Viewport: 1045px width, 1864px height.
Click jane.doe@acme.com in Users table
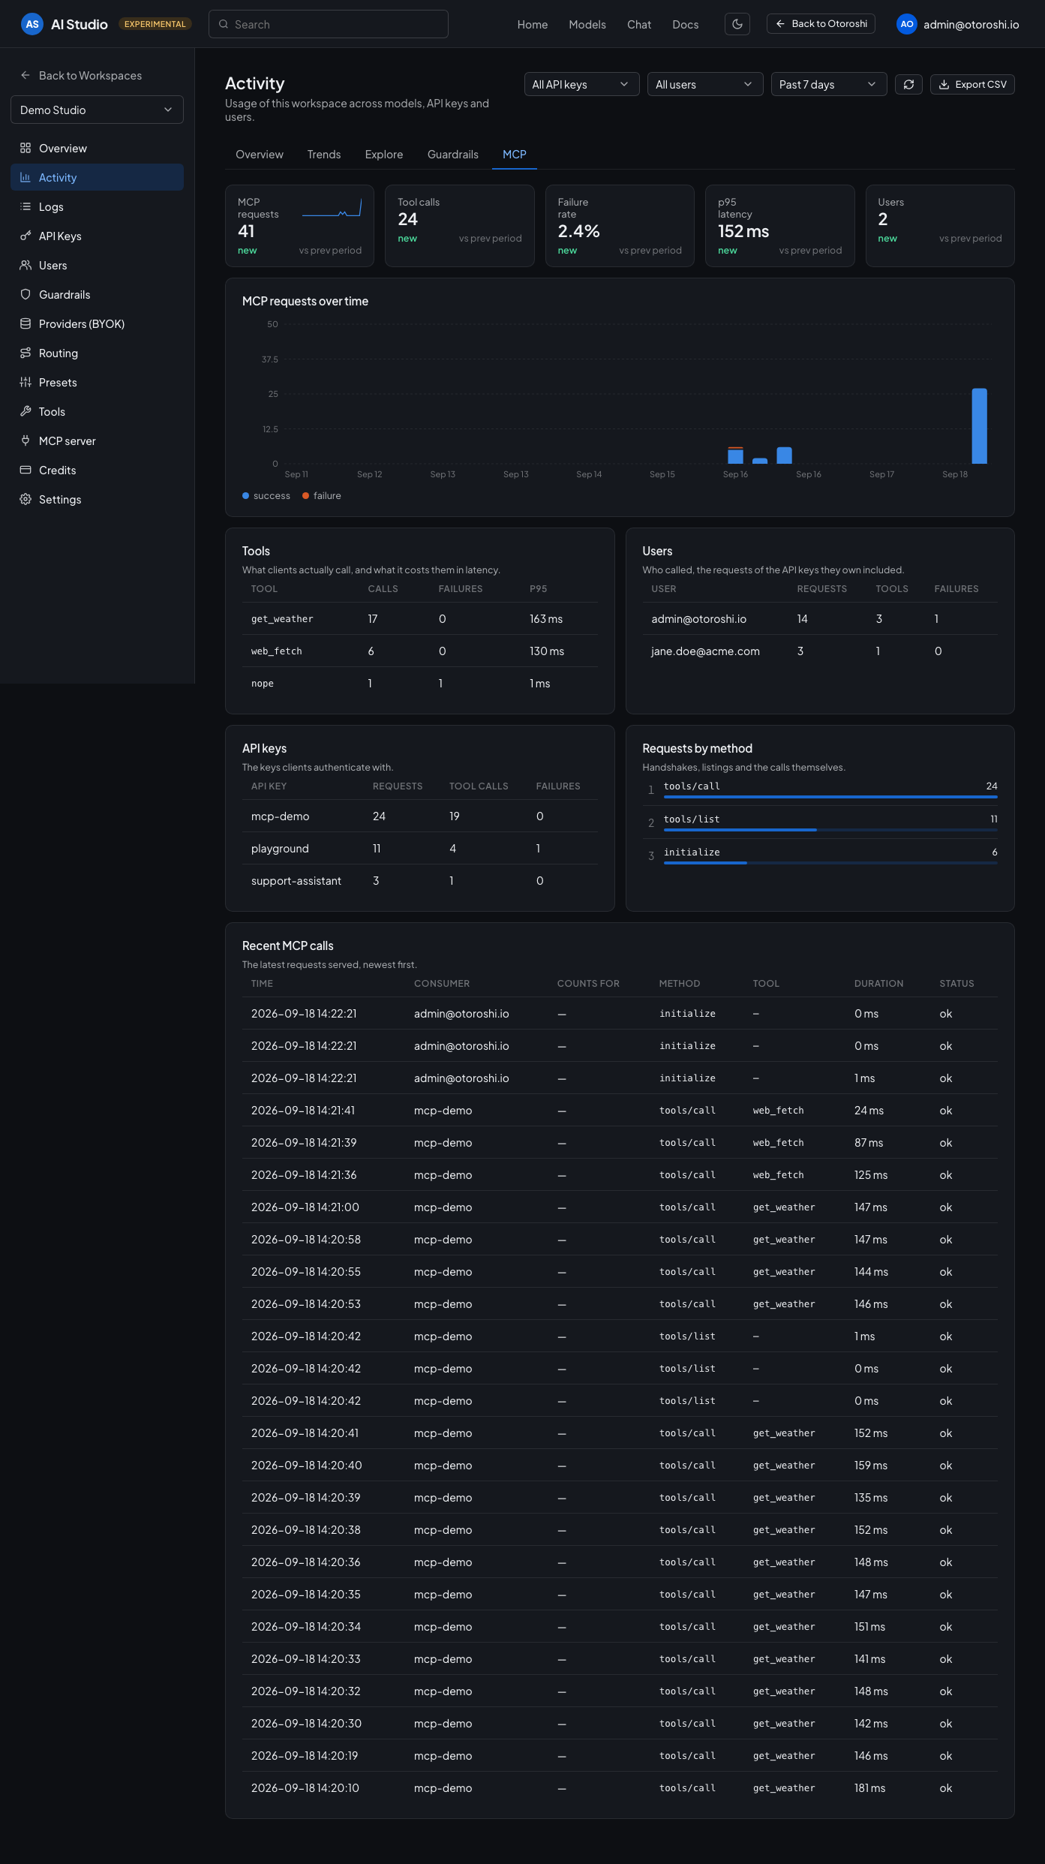[705, 651]
